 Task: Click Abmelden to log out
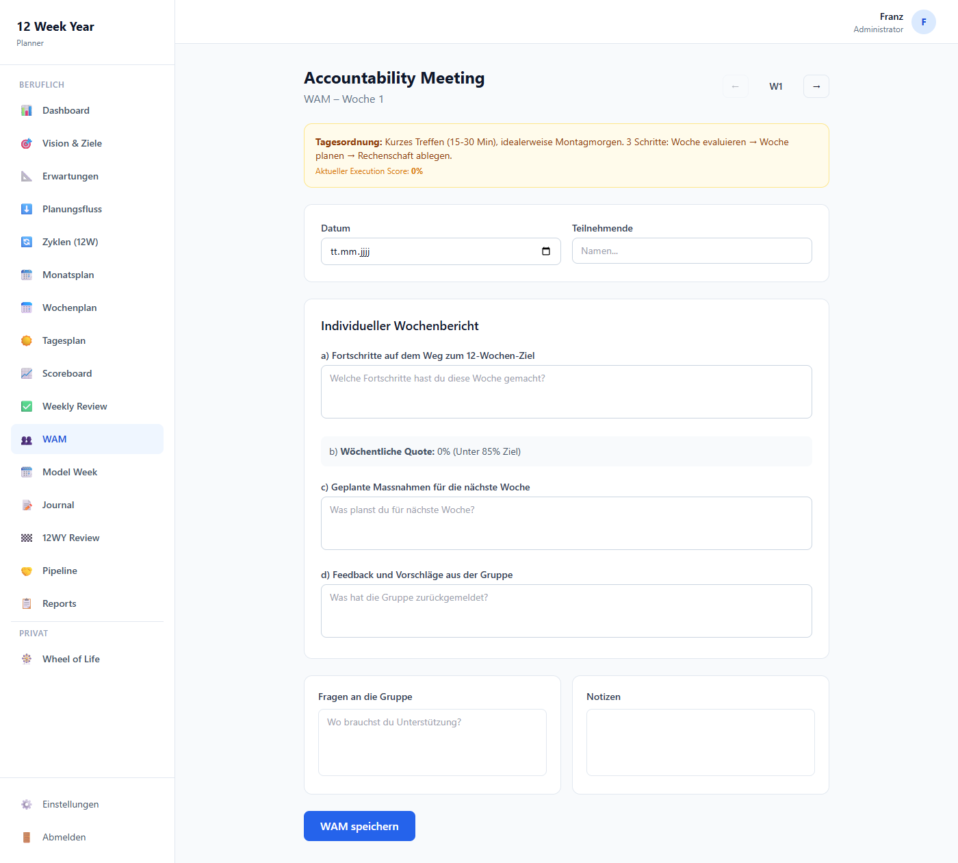coord(64,837)
